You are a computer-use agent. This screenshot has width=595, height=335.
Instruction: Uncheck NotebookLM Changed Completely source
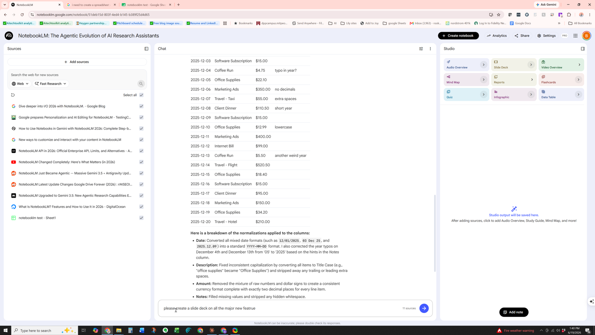point(141,162)
